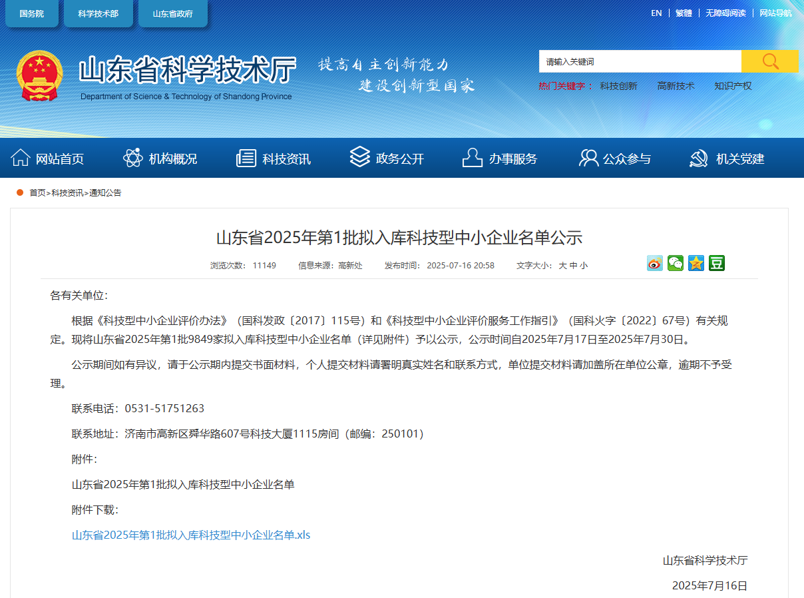Screen dimensions: 804x598
Task: Share to QQ Zone star icon
Action: (696, 263)
